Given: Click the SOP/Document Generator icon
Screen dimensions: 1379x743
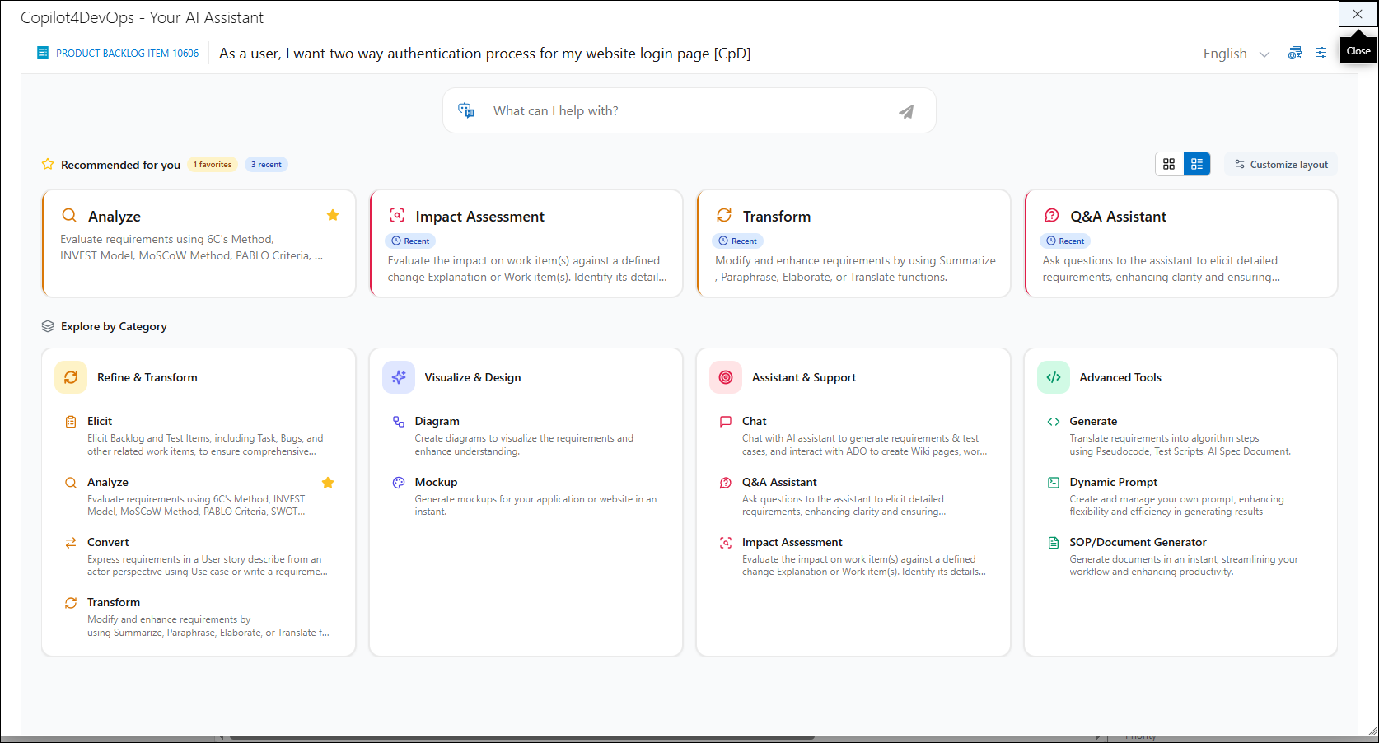Looking at the screenshot, I should 1053,543.
